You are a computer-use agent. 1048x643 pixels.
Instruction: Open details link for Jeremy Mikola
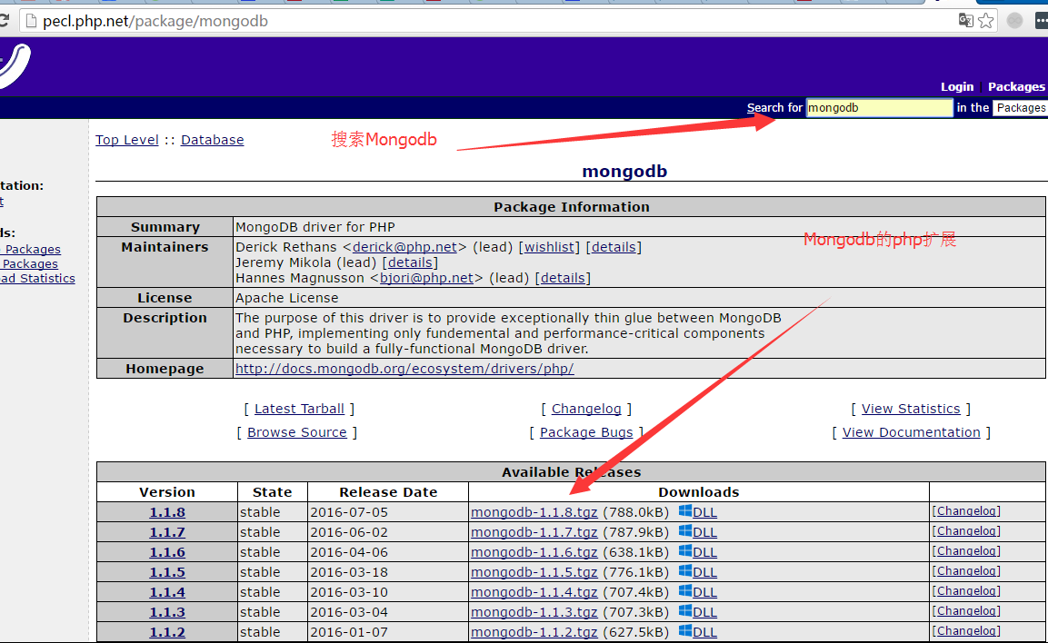(x=410, y=262)
